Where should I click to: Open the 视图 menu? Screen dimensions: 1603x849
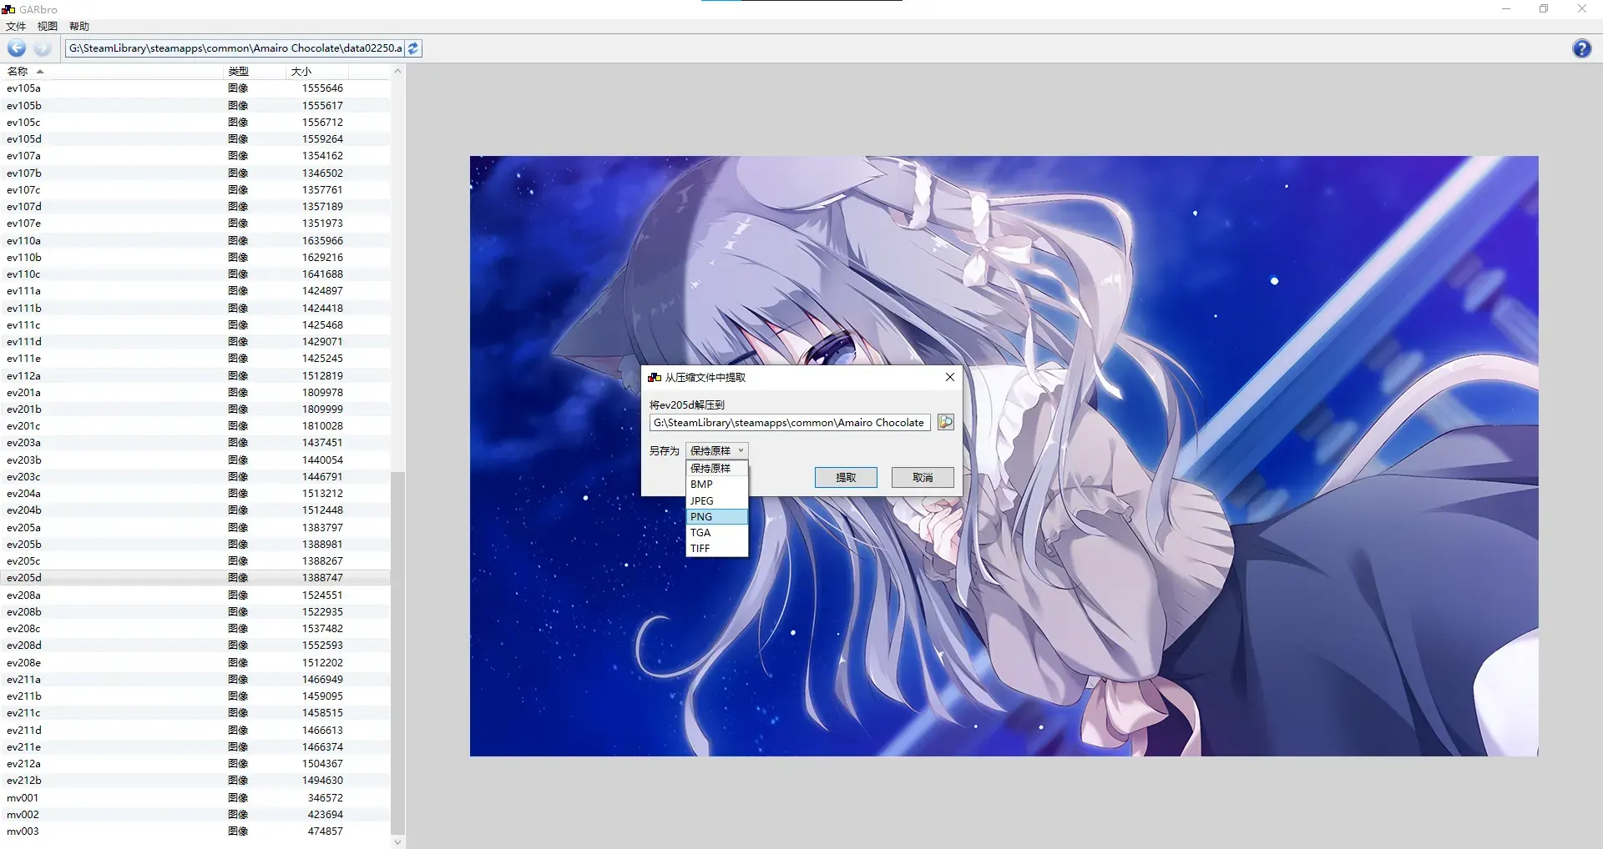[48, 27]
